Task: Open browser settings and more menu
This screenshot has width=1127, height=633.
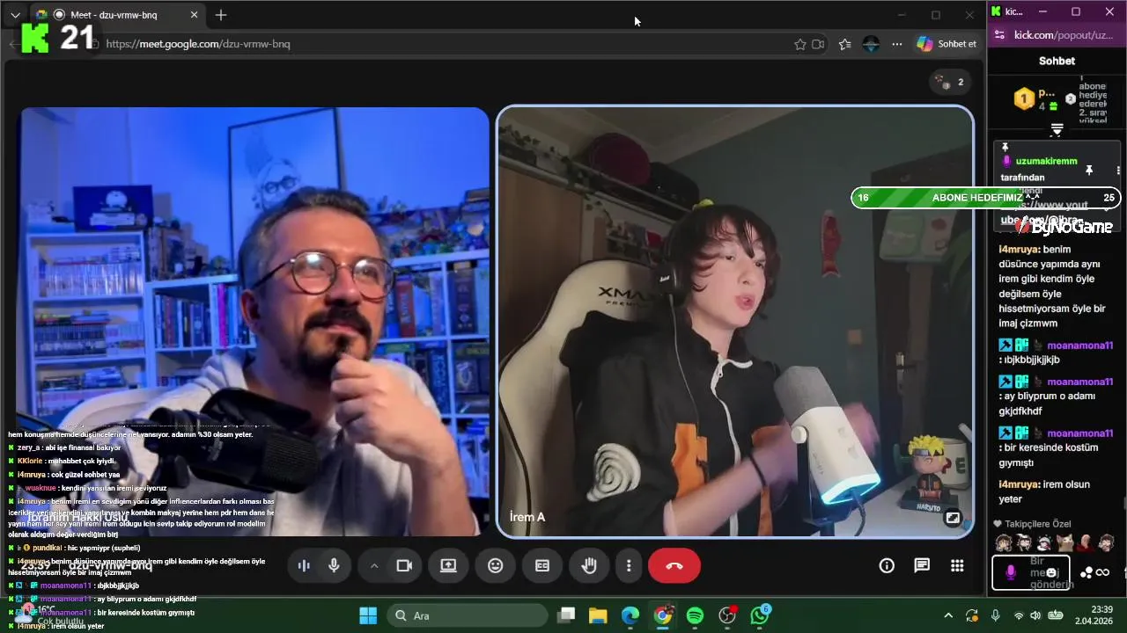Action: [896, 44]
